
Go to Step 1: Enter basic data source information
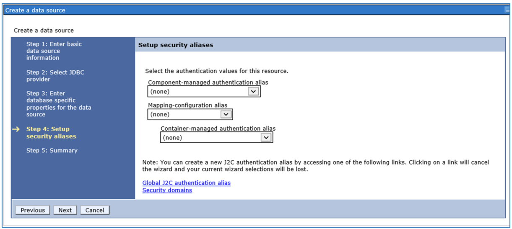tap(54, 51)
